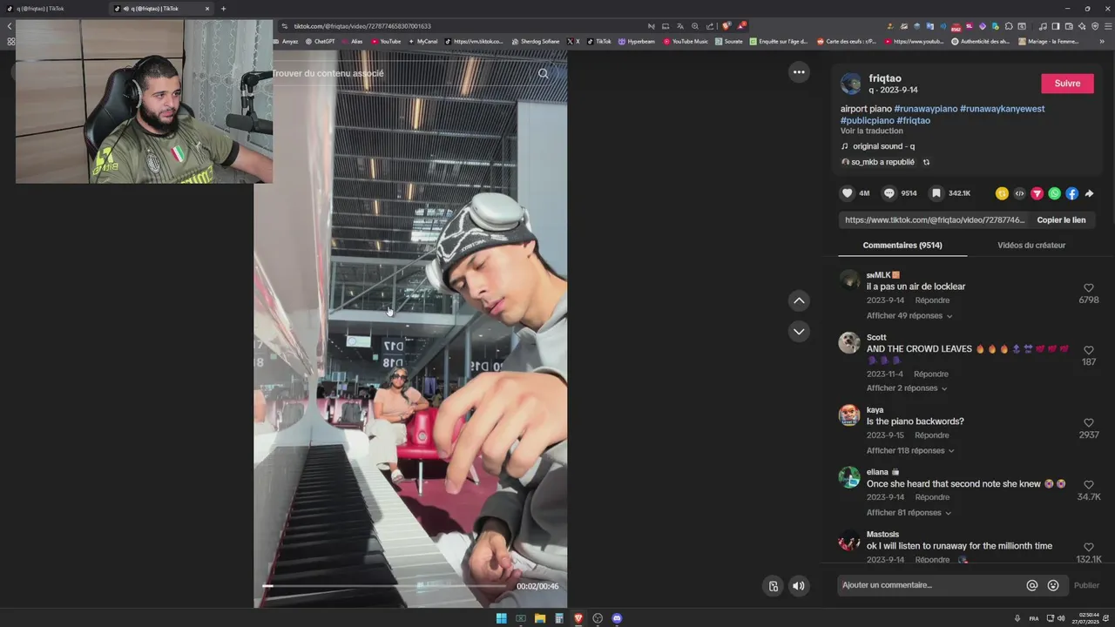This screenshot has height=627, width=1115.
Task: Open the Hyperbeam bookmark
Action: pyautogui.click(x=636, y=41)
